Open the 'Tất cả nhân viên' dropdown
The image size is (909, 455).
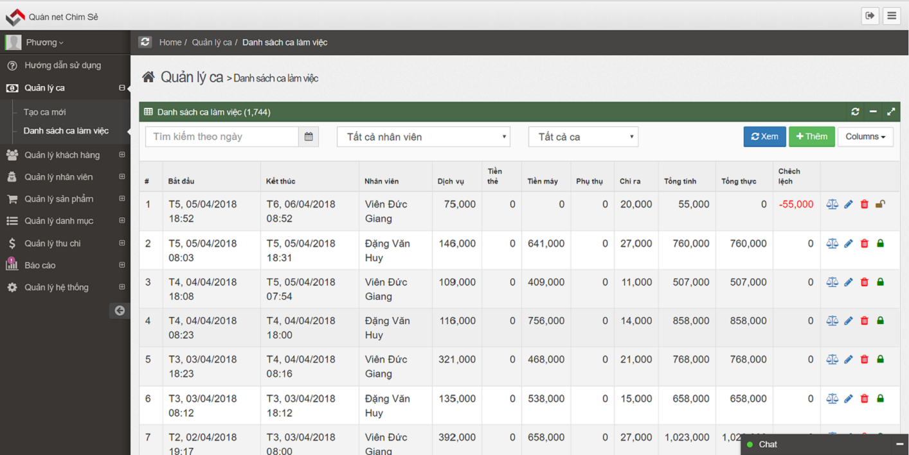[x=423, y=137]
